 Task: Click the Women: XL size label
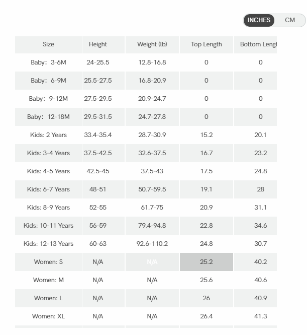point(48,316)
